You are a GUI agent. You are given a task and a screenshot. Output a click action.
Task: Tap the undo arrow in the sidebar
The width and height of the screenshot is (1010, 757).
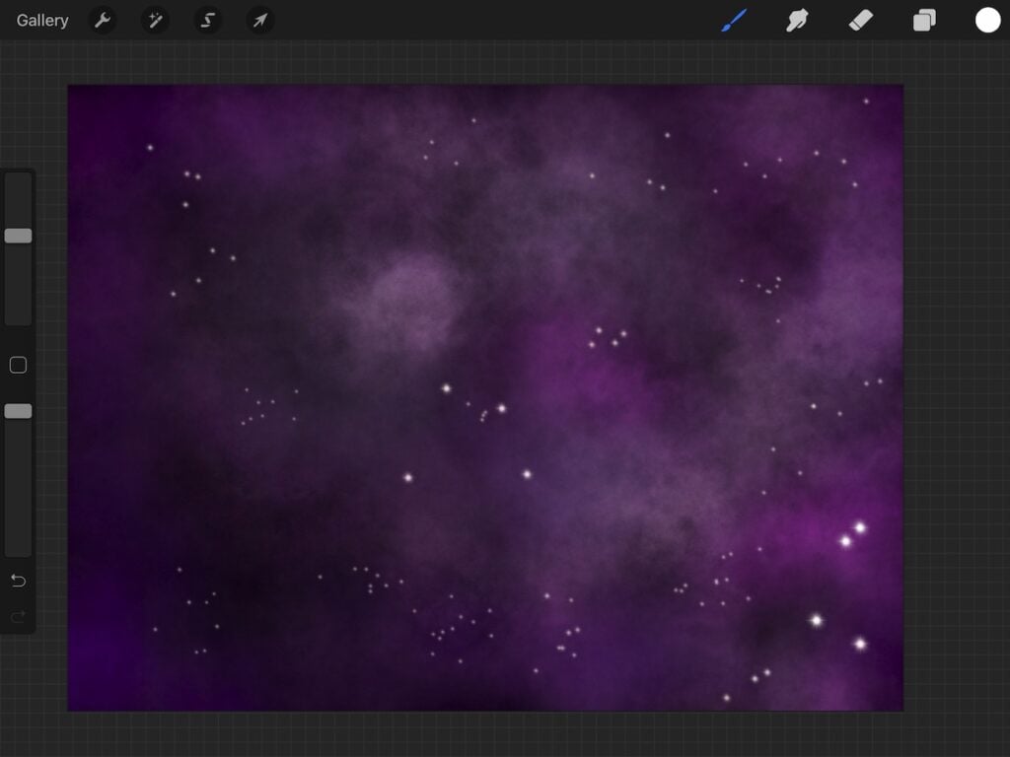coord(17,581)
